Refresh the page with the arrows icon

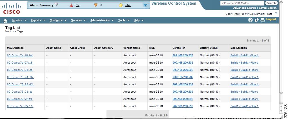click(256, 20)
